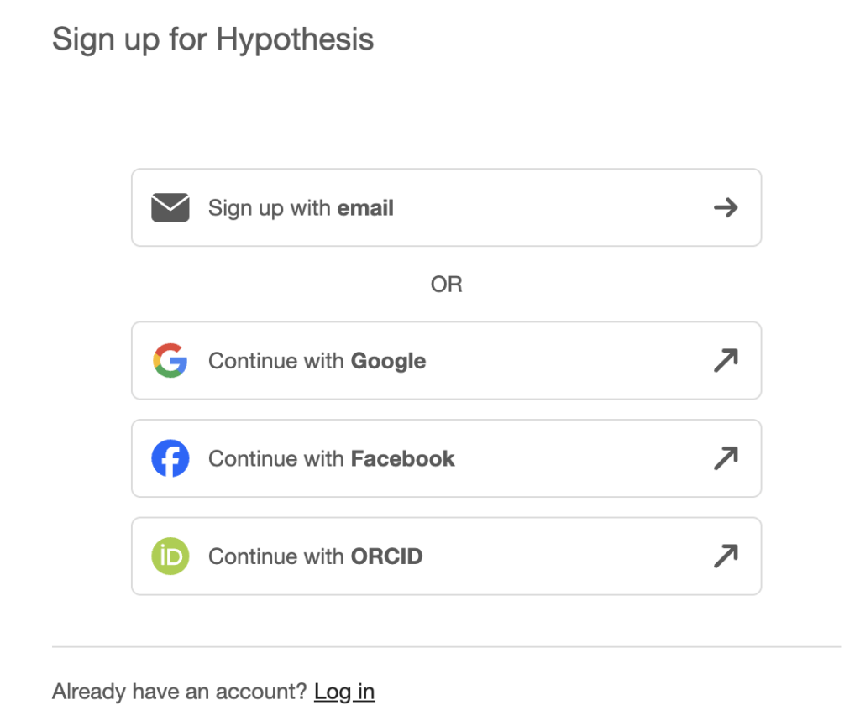
Task: Click the email envelope icon
Action: click(170, 207)
